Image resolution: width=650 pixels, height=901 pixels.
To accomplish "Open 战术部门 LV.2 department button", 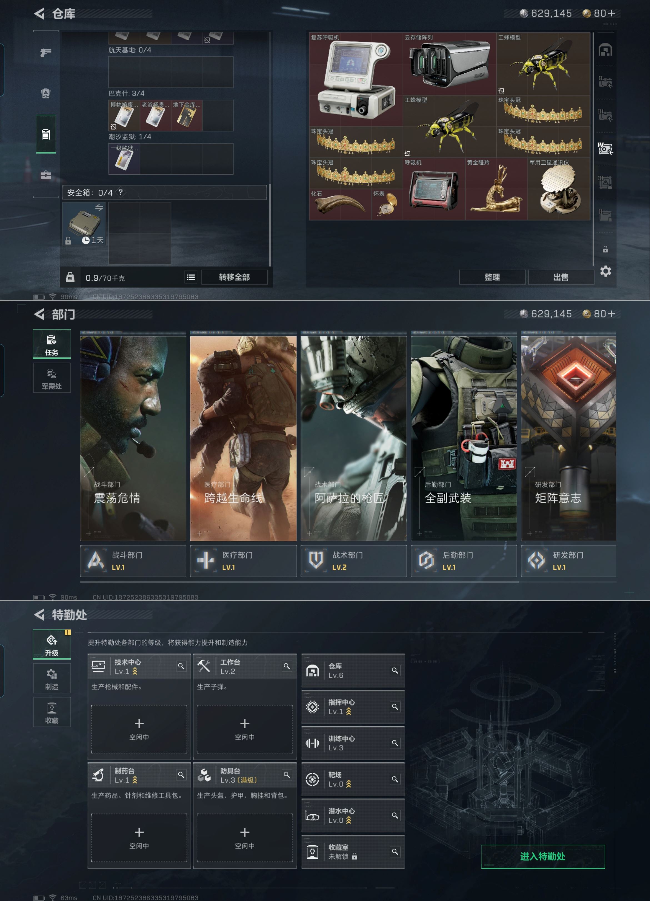I will [x=354, y=561].
